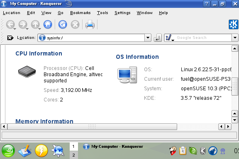Switch to virtual desktop 1
Screen dimensions: 239x159
74,147
